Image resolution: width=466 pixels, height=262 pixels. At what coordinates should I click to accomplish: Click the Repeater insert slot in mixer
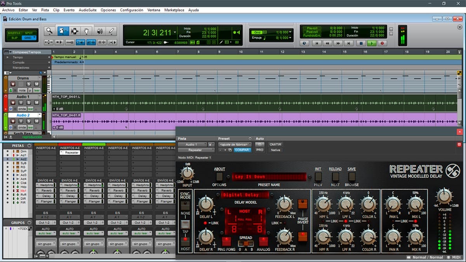pos(70,153)
